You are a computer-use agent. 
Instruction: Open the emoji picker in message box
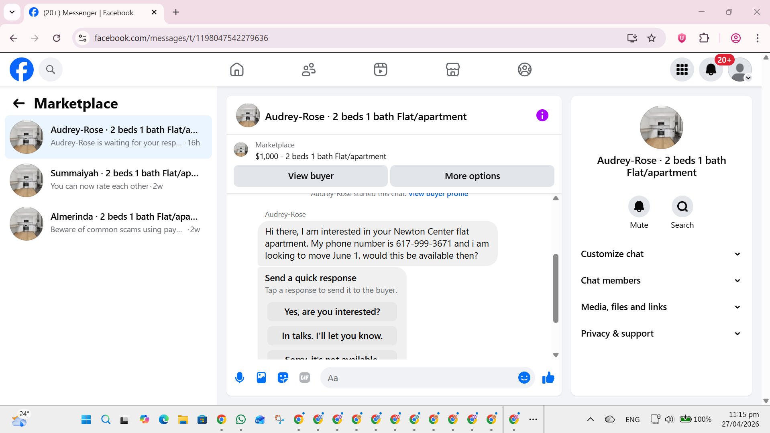pos(524,378)
